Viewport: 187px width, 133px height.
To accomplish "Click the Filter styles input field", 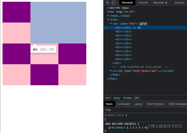I will coord(145,110).
